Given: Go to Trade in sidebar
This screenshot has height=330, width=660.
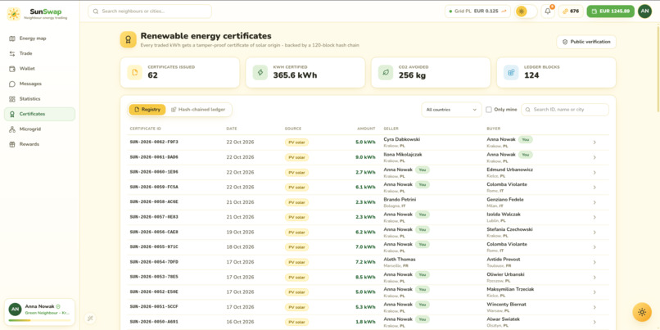Looking at the screenshot, I should (x=39, y=53).
